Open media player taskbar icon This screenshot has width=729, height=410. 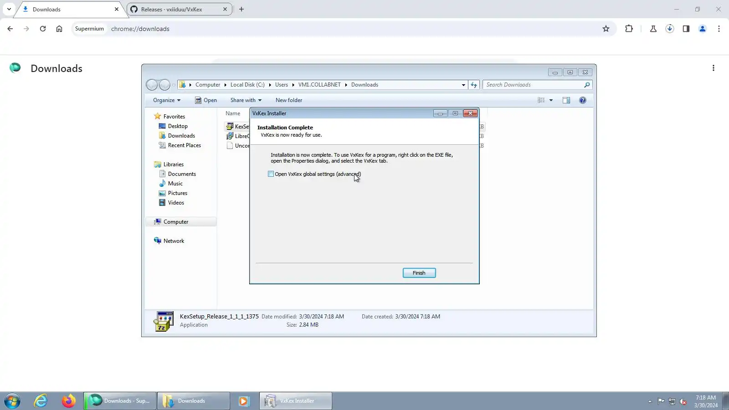(244, 401)
